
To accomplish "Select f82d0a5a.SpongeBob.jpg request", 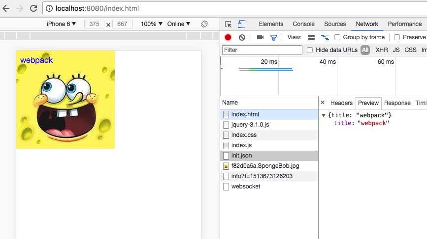I will [x=269, y=166].
